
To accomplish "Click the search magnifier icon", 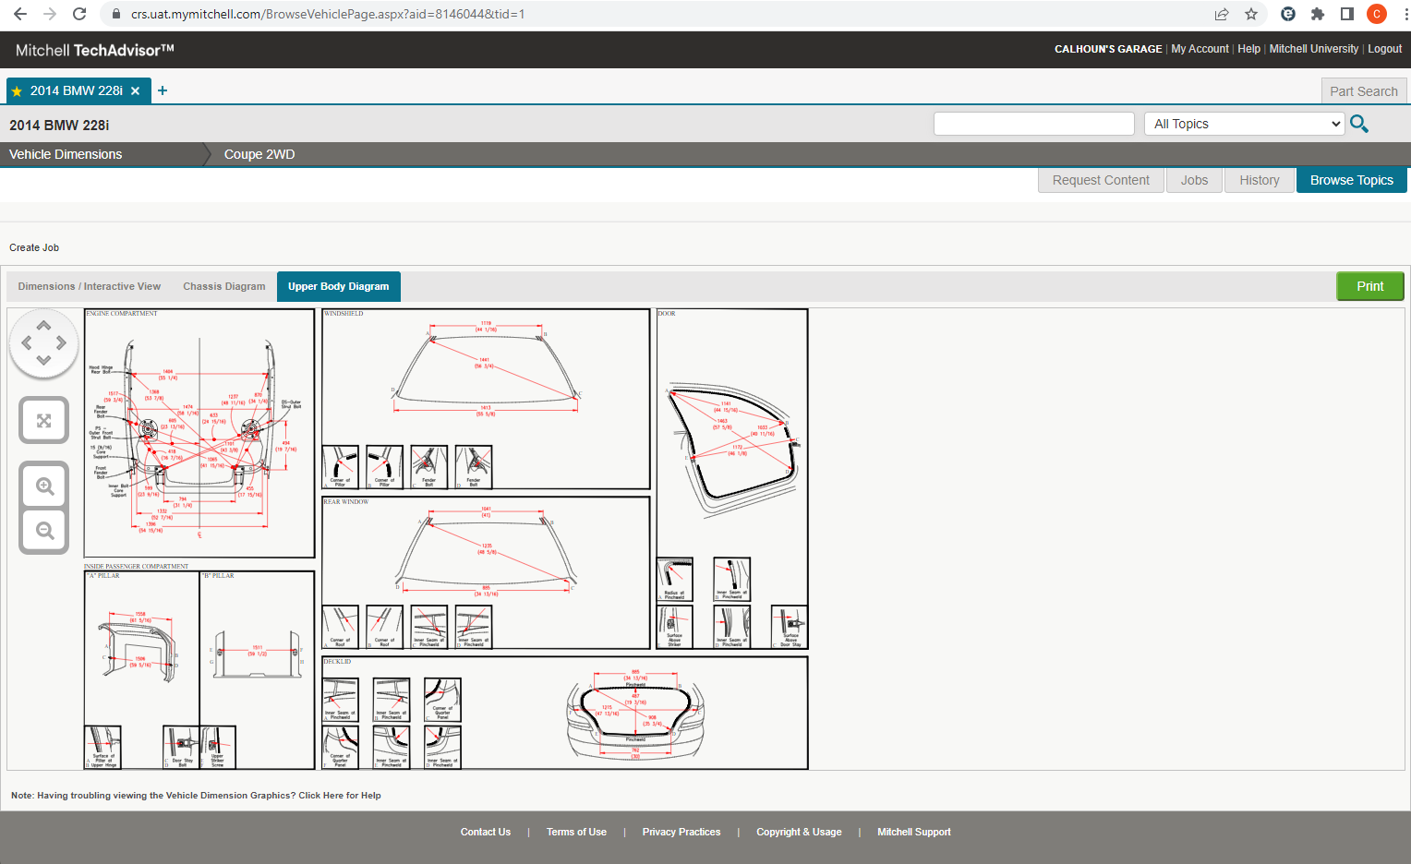I will pos(1358,124).
